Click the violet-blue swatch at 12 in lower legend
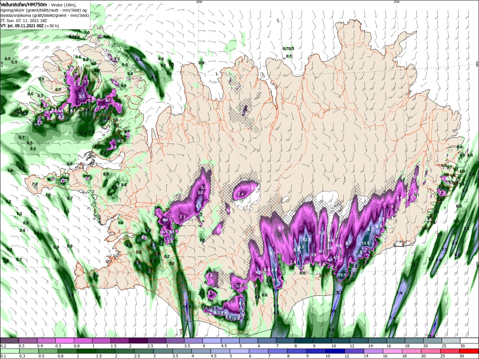Viewport: 479px width, 359px height. [x=354, y=351]
